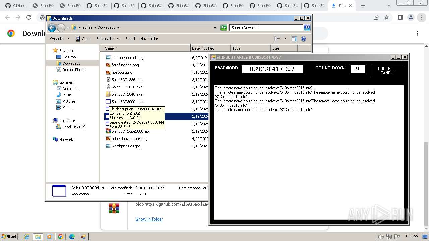Select the ShinoBOT2030.exe skull icon

pyautogui.click(x=108, y=87)
